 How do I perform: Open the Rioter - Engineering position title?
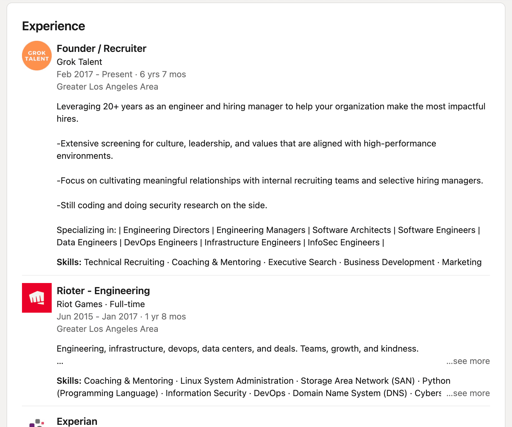(103, 291)
